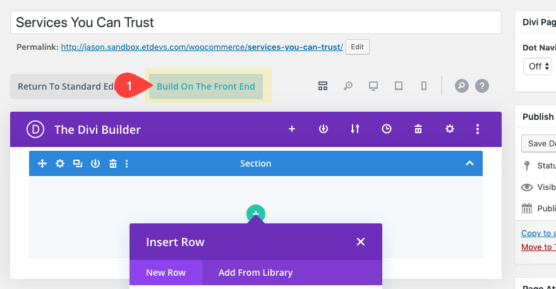Clear layout with Divi Builder trash icon
Viewport: 556px width, 289px height.
coord(418,129)
